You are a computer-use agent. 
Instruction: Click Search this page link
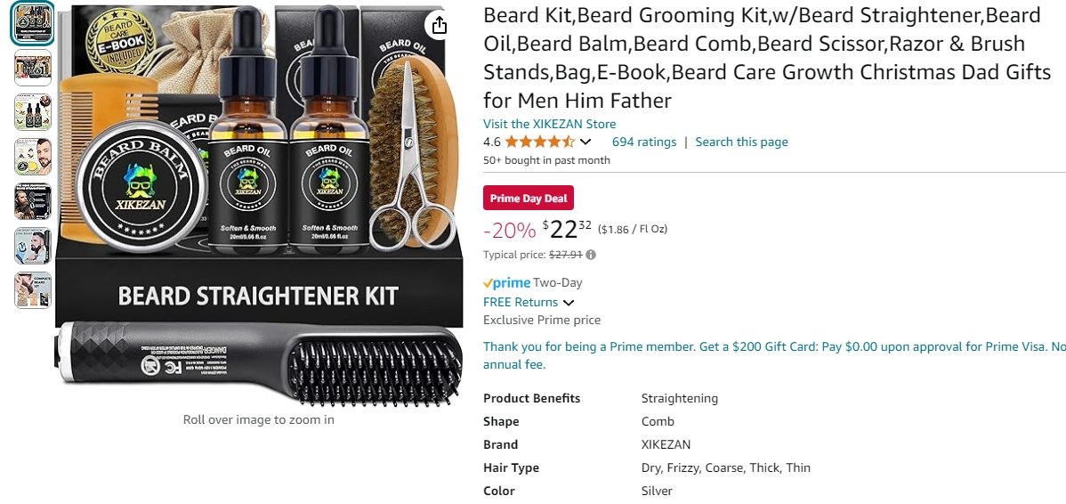click(741, 142)
